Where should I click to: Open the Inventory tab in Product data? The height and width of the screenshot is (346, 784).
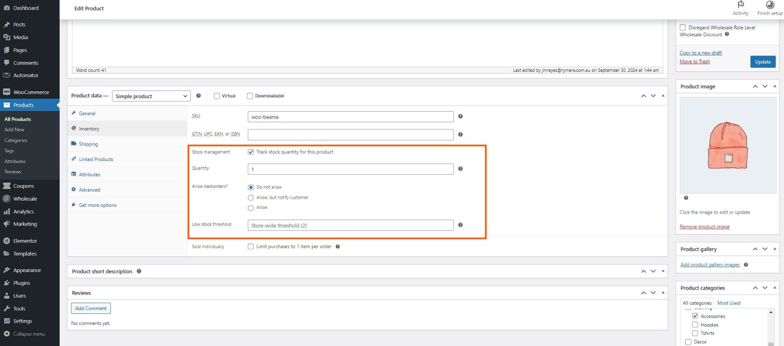point(88,128)
